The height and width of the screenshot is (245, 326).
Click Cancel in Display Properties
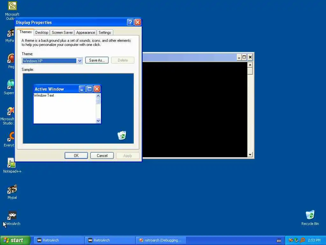click(x=102, y=156)
